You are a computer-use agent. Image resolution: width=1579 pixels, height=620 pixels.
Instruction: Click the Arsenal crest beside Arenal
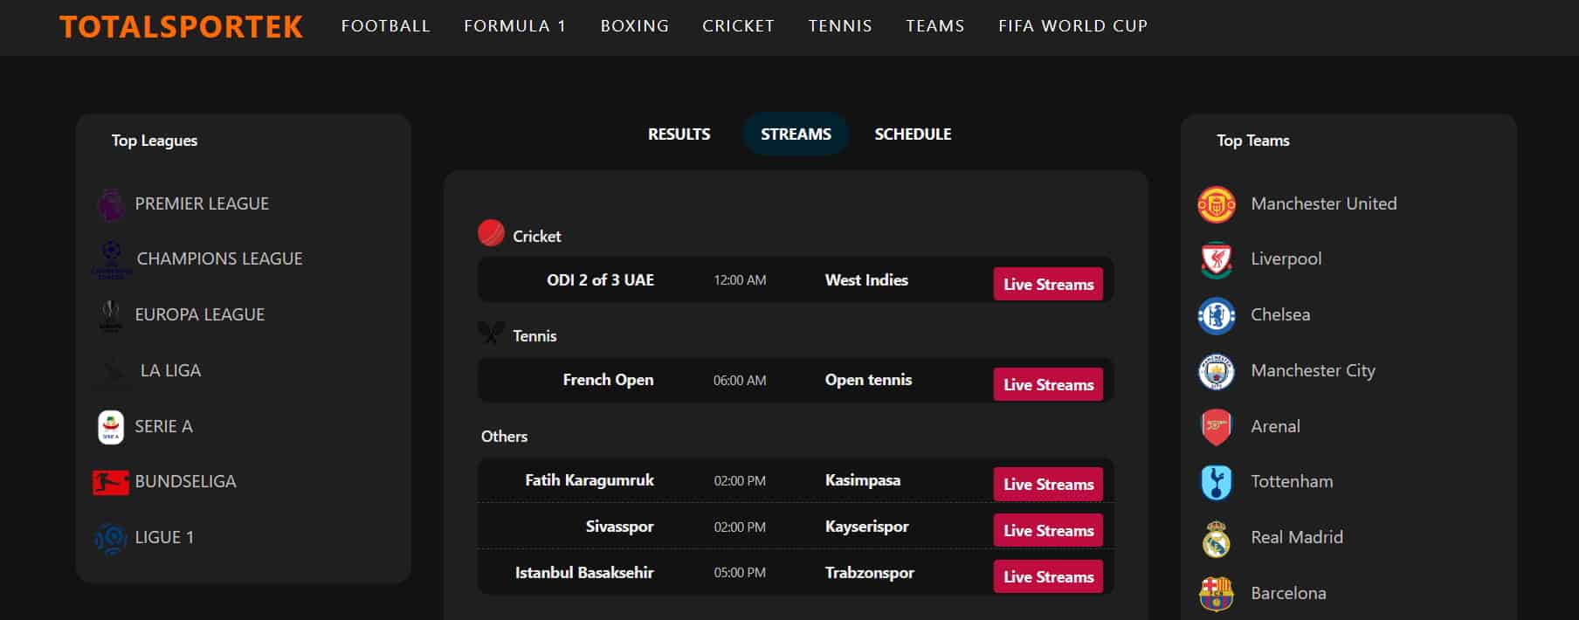(1217, 427)
